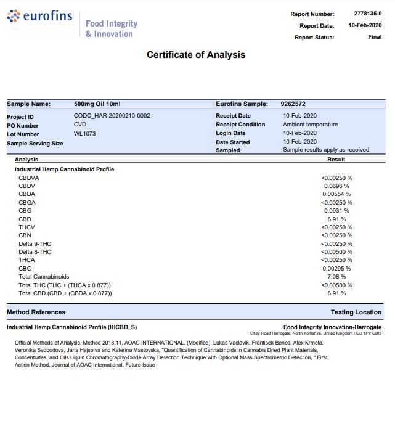Screen dimensions: 395x445
Task: Select Project ID CODC_HAR-20200210-0002
Action: (x=112, y=116)
